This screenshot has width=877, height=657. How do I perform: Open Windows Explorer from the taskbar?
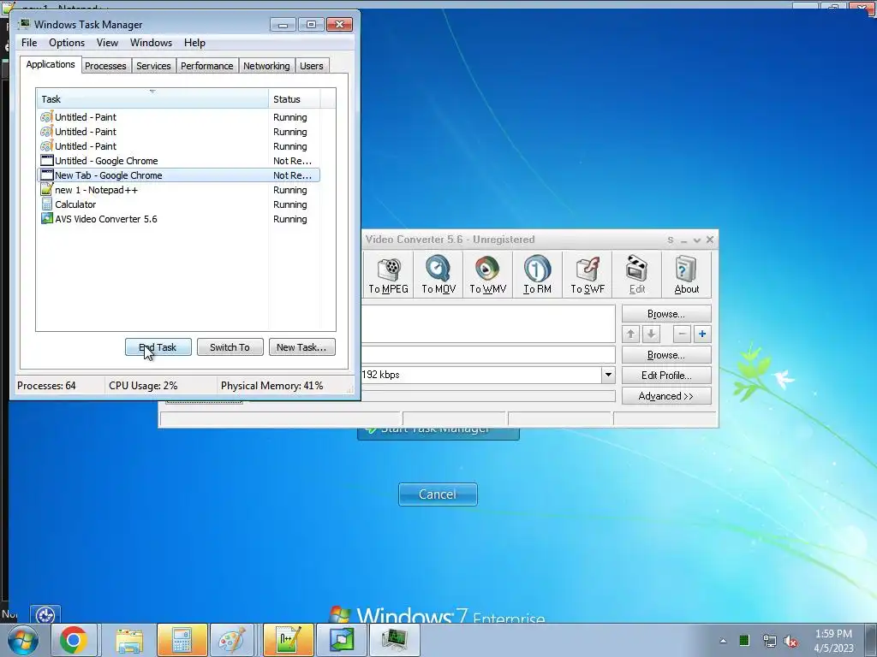[129, 640]
